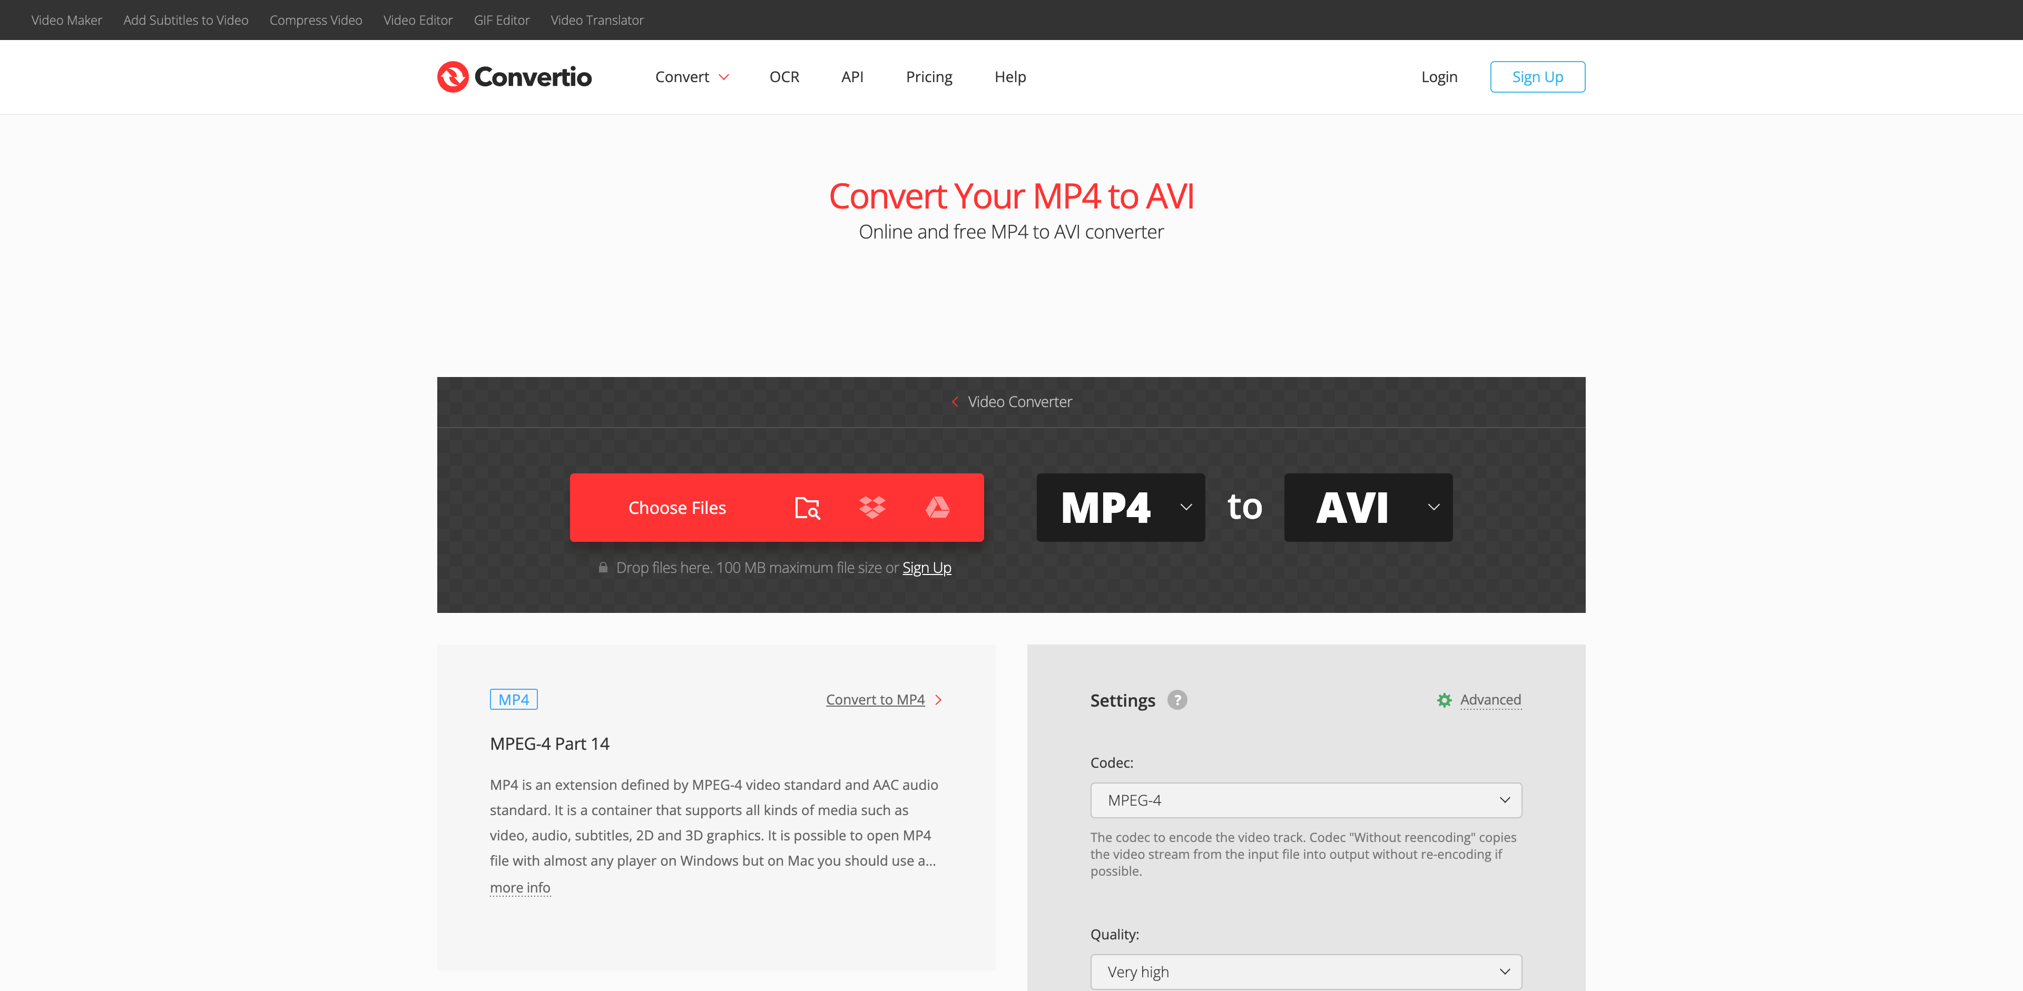Click the Choose Files button

click(x=676, y=507)
